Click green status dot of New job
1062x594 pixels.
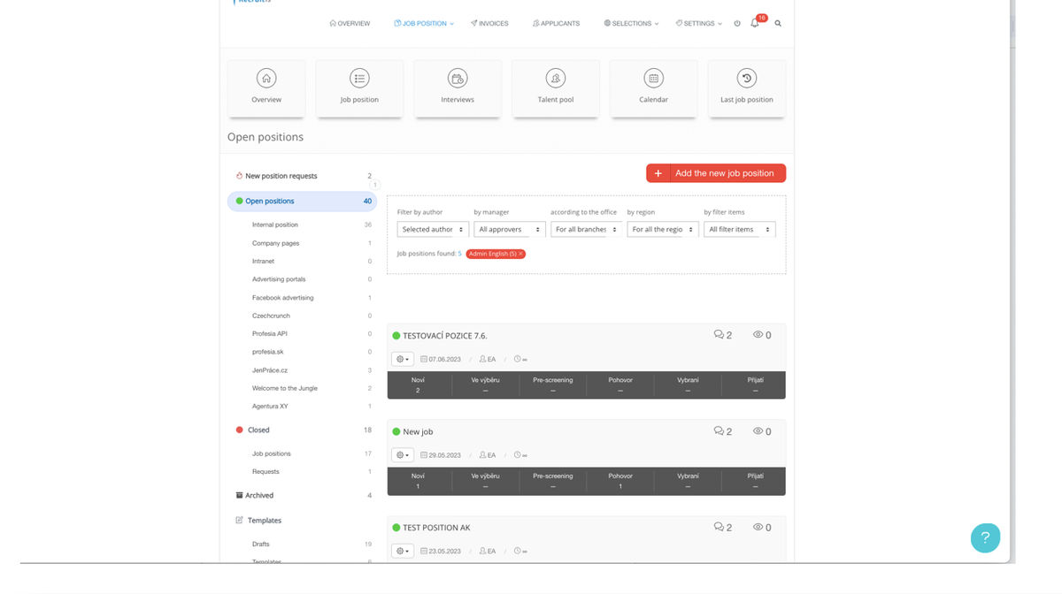click(396, 432)
